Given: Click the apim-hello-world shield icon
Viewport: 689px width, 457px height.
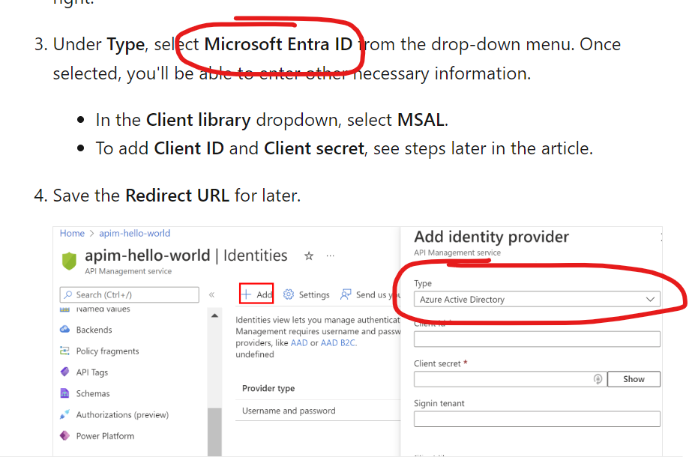Looking at the screenshot, I should click(x=69, y=261).
